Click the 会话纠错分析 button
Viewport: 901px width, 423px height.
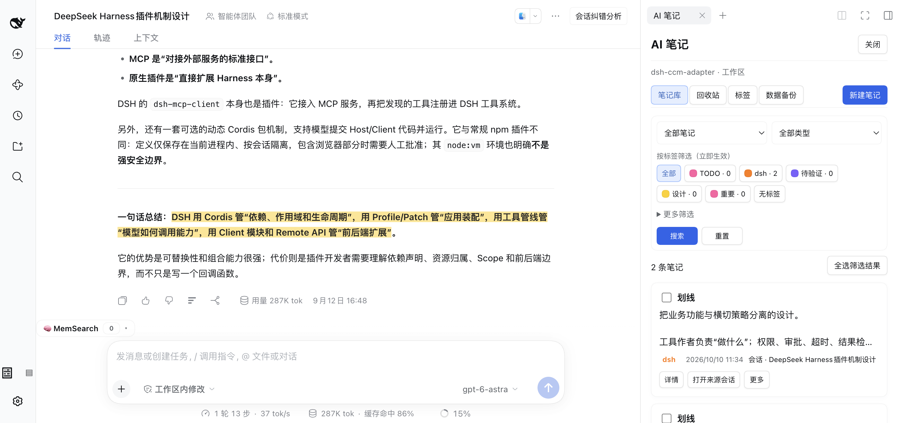coord(598,16)
